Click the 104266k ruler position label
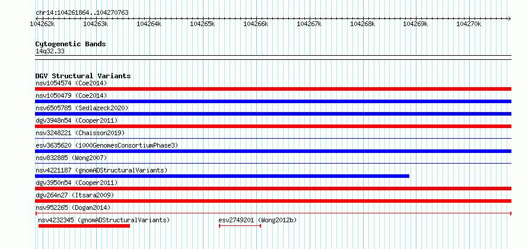Screen dimensions: 528x249 [x=256, y=24]
